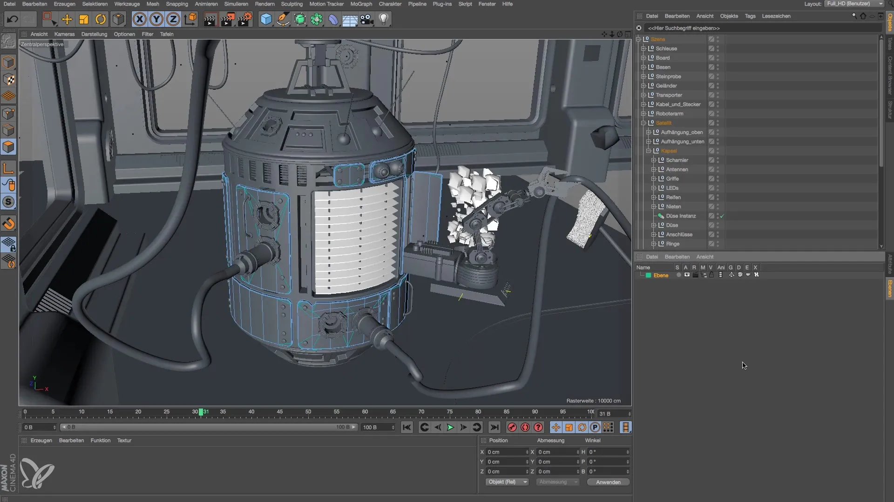Add a camera object
The image size is (894, 502).
click(x=366, y=19)
